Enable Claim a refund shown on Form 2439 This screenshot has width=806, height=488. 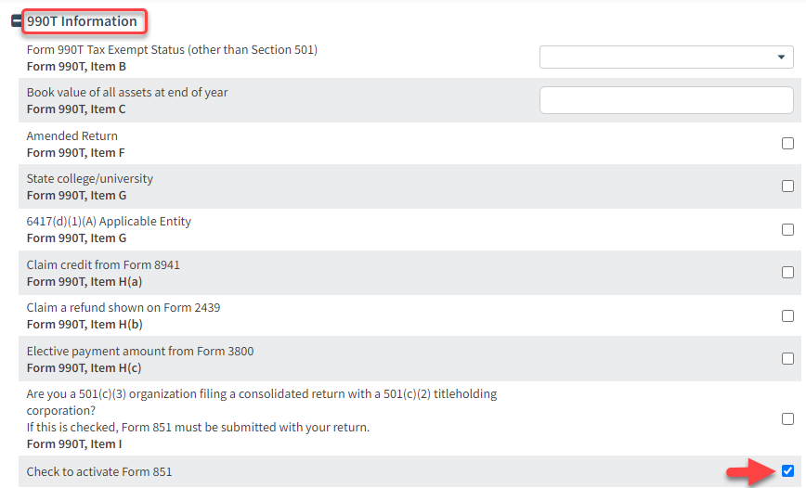(x=787, y=315)
